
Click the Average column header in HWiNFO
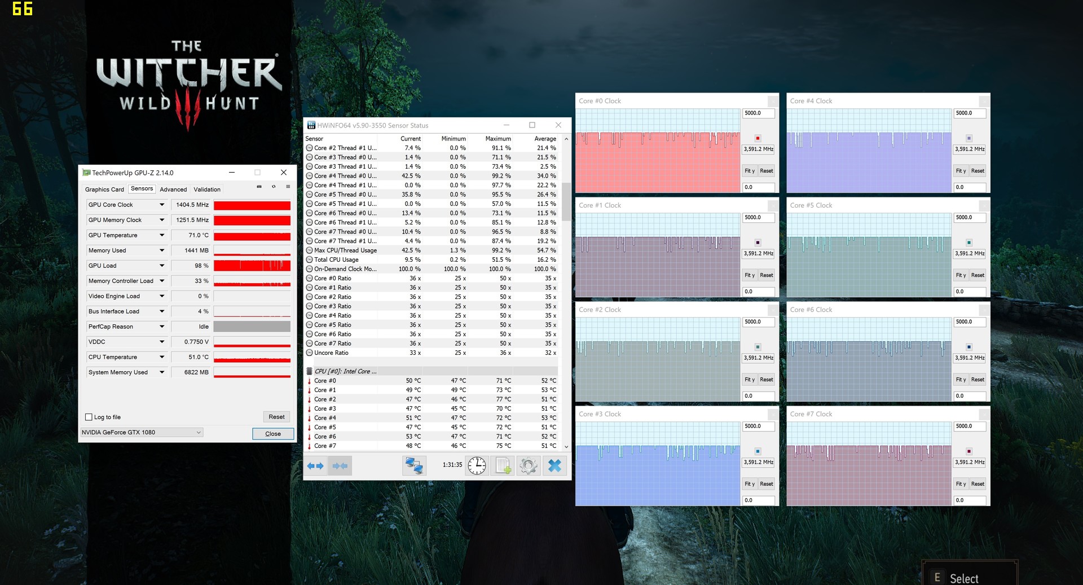tap(545, 139)
